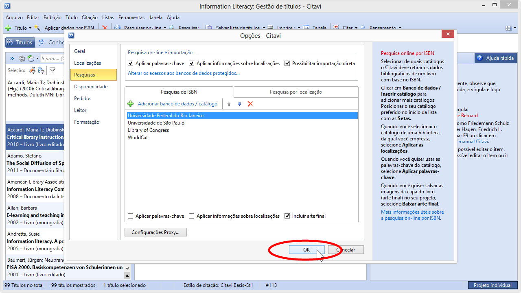521x293 pixels.
Task: Open the Ferramentas menu
Action: click(x=131, y=17)
